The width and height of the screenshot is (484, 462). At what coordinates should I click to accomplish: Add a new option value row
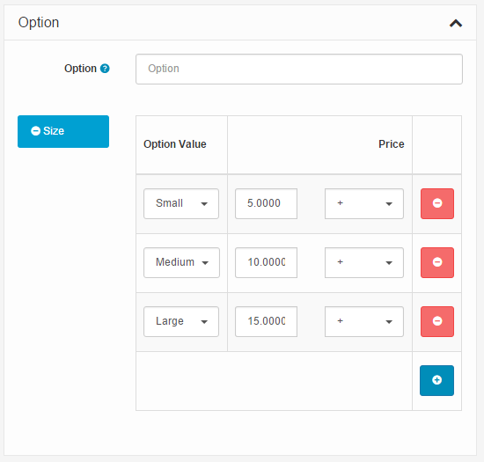[x=436, y=380]
